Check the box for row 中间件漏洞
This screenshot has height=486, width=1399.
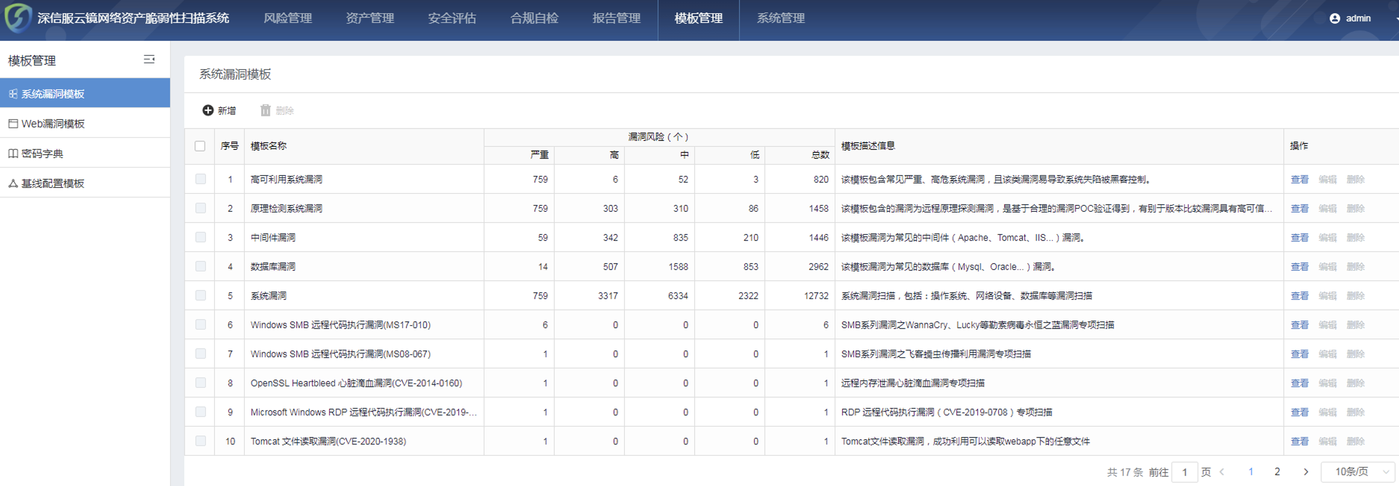(x=201, y=237)
